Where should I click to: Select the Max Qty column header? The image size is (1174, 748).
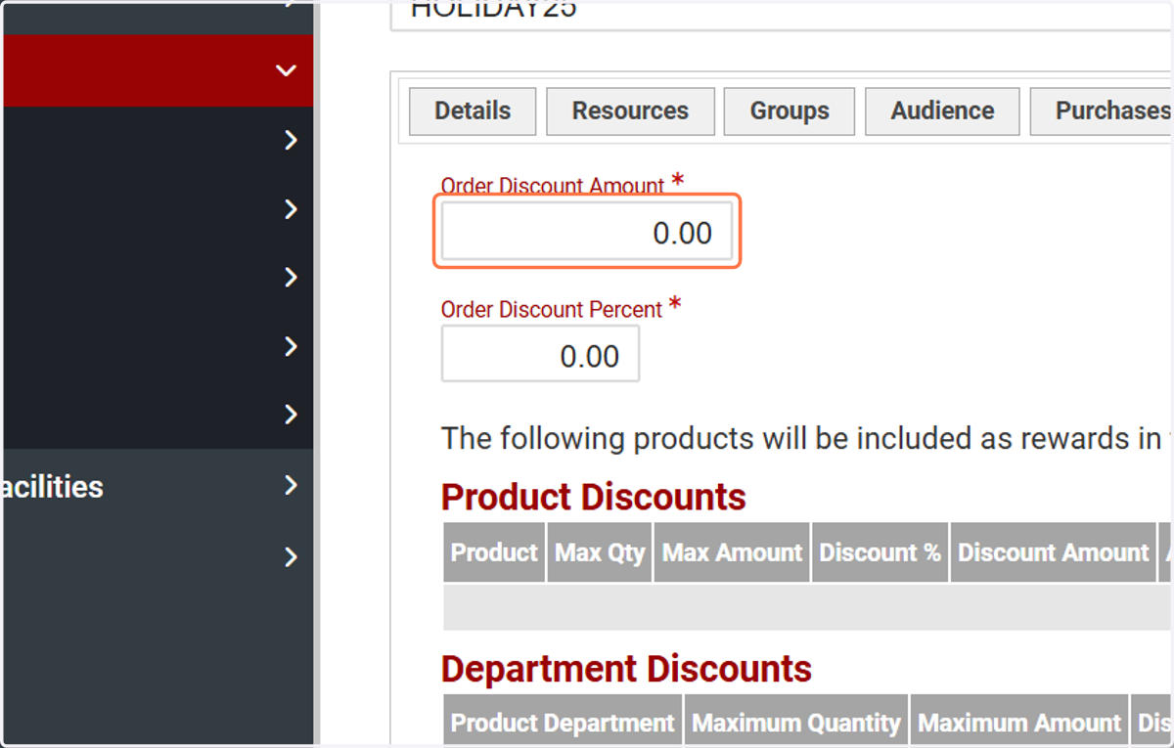tap(600, 552)
